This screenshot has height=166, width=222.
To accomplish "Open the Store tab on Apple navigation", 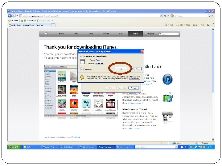I will pos(61,34).
